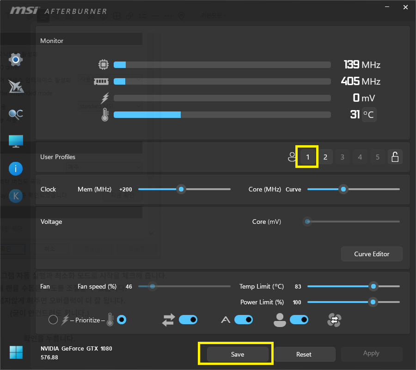Screen dimensions: 416x370
Task: Toggle the link limits switch
Action: (x=188, y=320)
